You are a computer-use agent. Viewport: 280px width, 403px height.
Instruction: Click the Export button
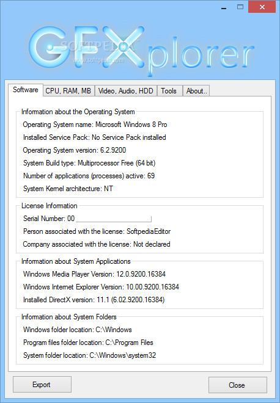42,385
